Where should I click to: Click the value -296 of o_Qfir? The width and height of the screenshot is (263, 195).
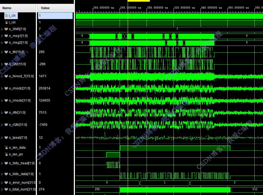click(42, 64)
